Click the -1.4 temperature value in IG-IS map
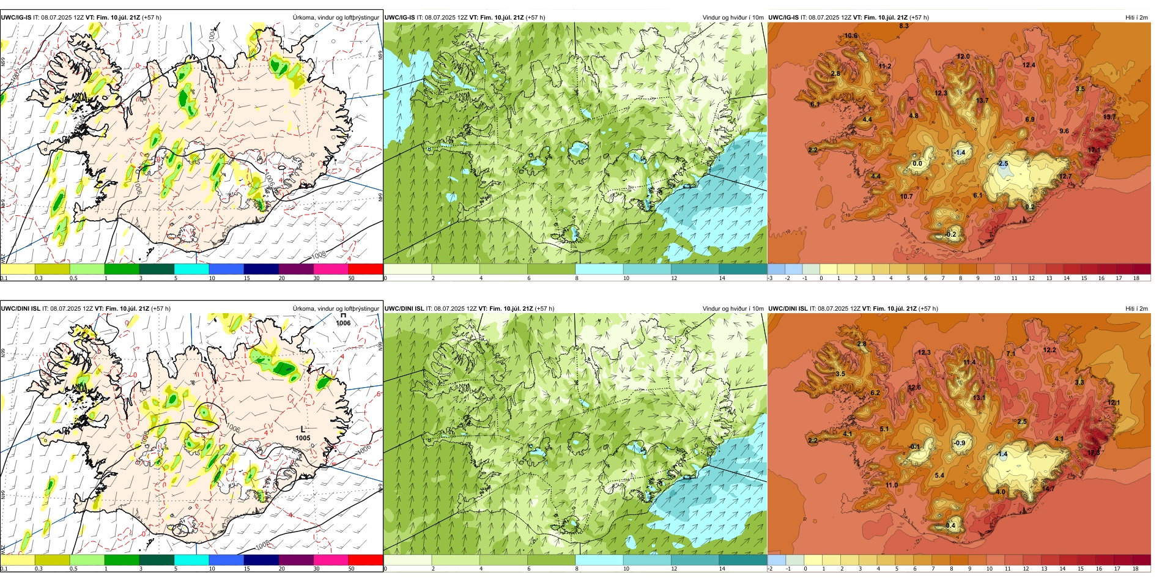The width and height of the screenshot is (1162, 581). [x=960, y=153]
